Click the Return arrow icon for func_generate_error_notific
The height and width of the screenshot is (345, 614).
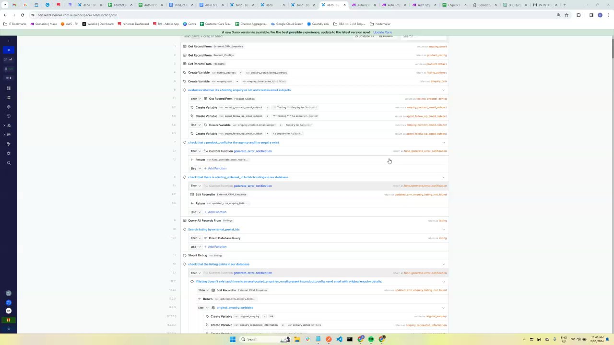[x=192, y=160]
